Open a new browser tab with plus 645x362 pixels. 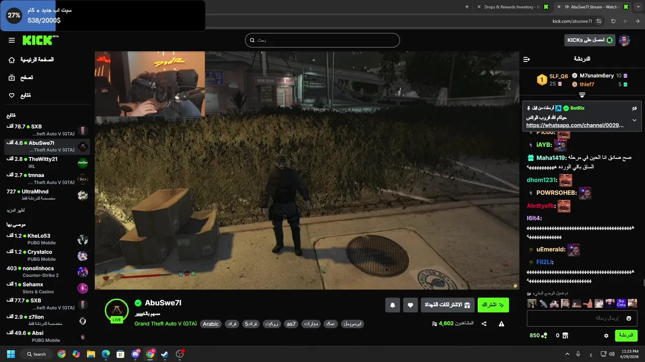point(467,7)
